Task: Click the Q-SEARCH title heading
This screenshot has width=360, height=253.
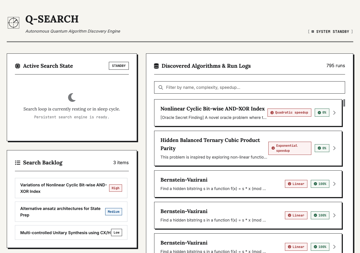Action: click(52, 19)
